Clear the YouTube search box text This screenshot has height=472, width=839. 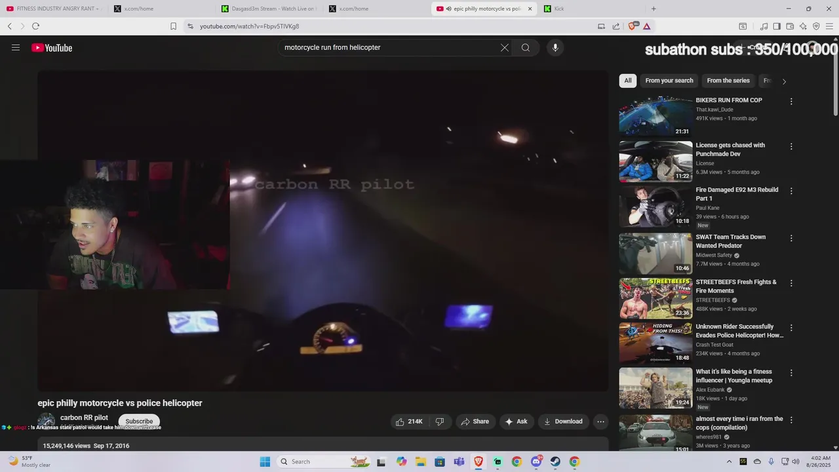(505, 47)
